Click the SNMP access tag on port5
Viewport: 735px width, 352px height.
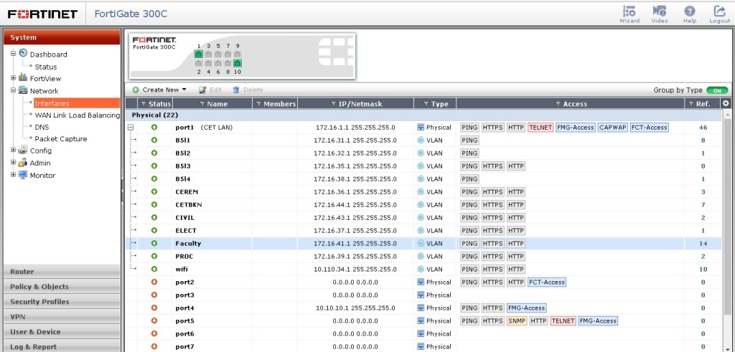click(517, 321)
